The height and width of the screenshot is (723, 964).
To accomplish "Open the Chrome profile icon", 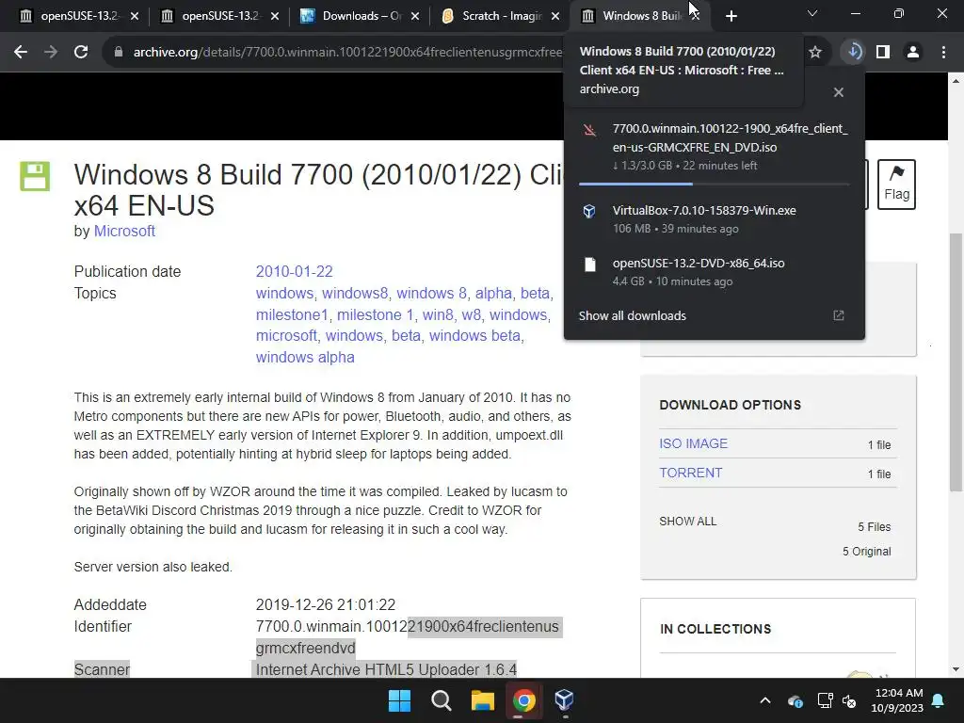I will point(913,53).
